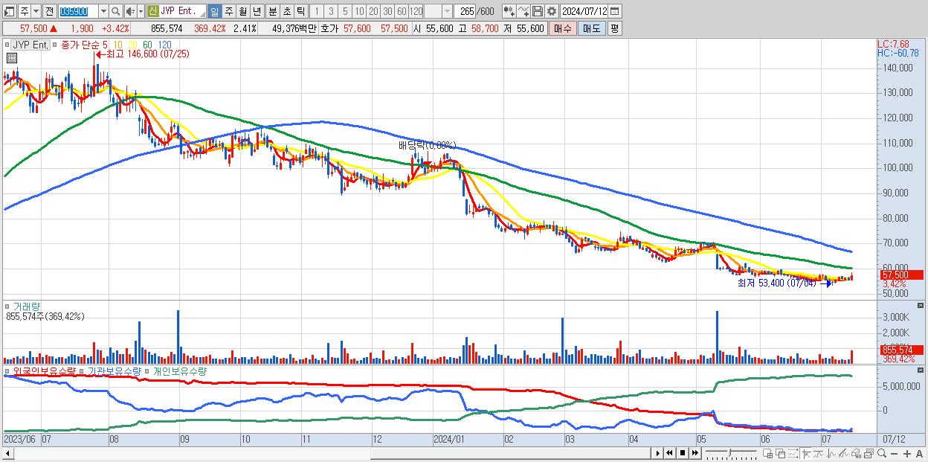
Task: Click the text A annotation icon
Action: coord(919,454)
